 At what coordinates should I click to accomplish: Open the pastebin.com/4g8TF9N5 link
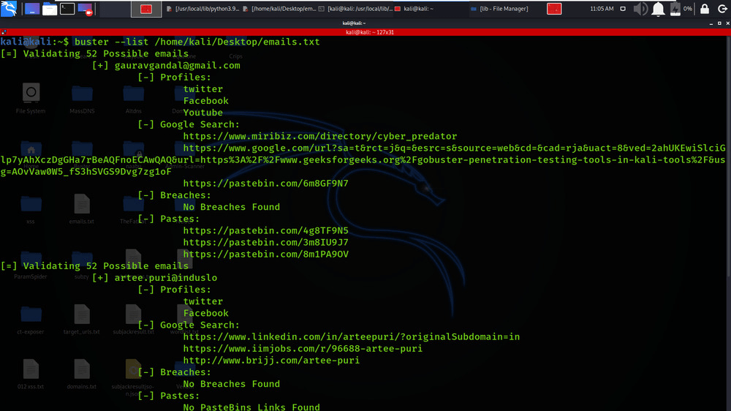(266, 230)
